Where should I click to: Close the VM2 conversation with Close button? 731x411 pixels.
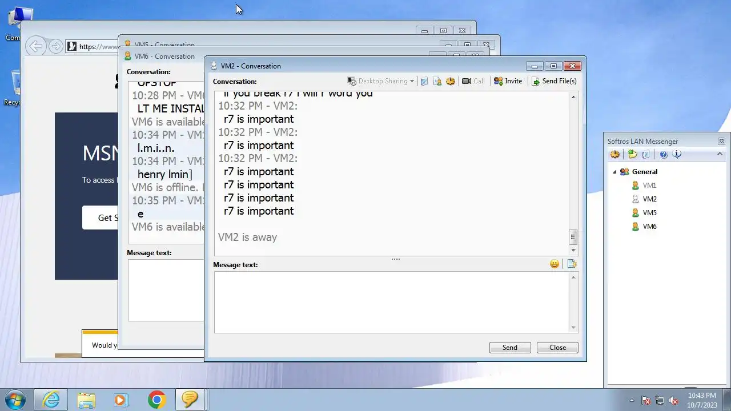click(557, 348)
